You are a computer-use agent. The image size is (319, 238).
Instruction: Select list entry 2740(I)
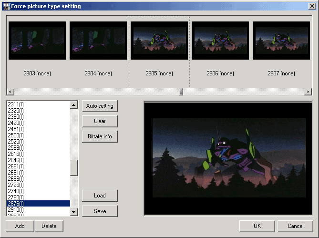38,191
